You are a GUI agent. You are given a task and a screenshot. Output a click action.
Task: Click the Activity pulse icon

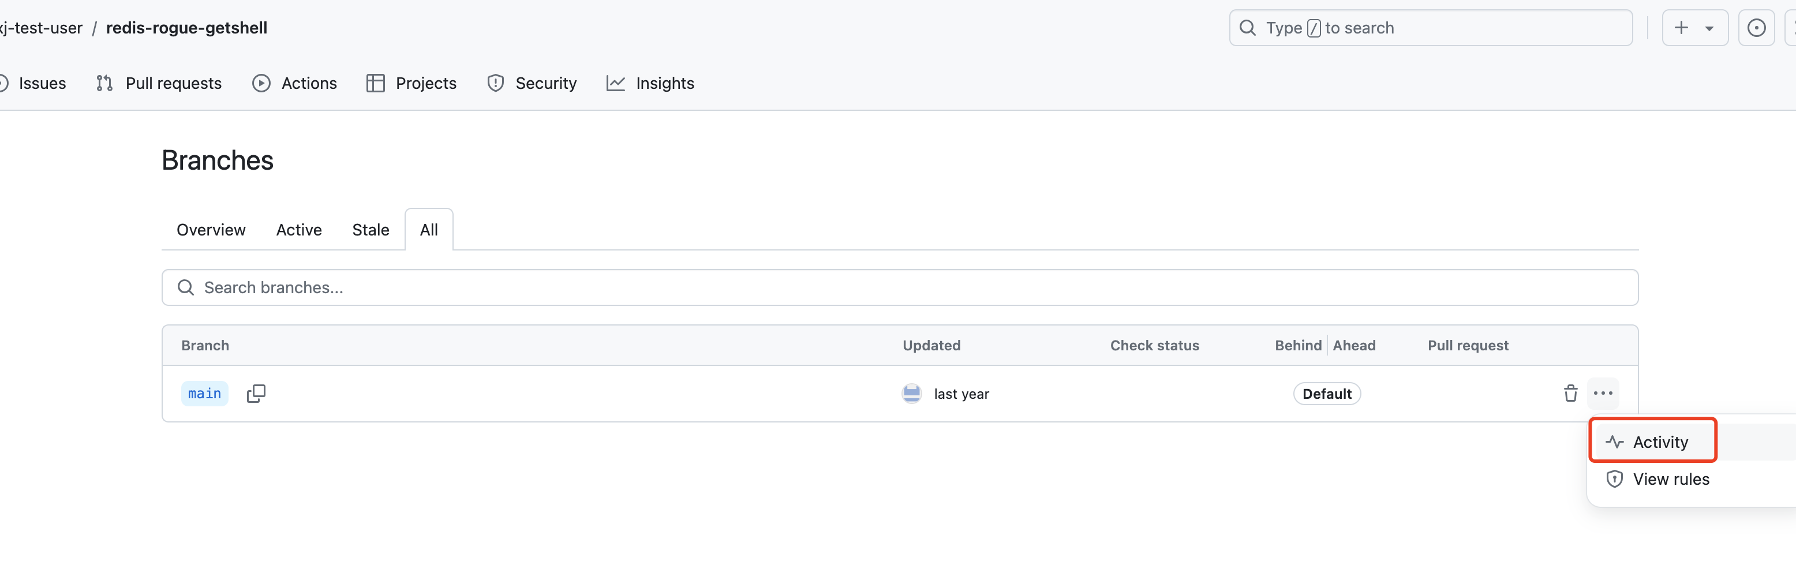(1615, 442)
